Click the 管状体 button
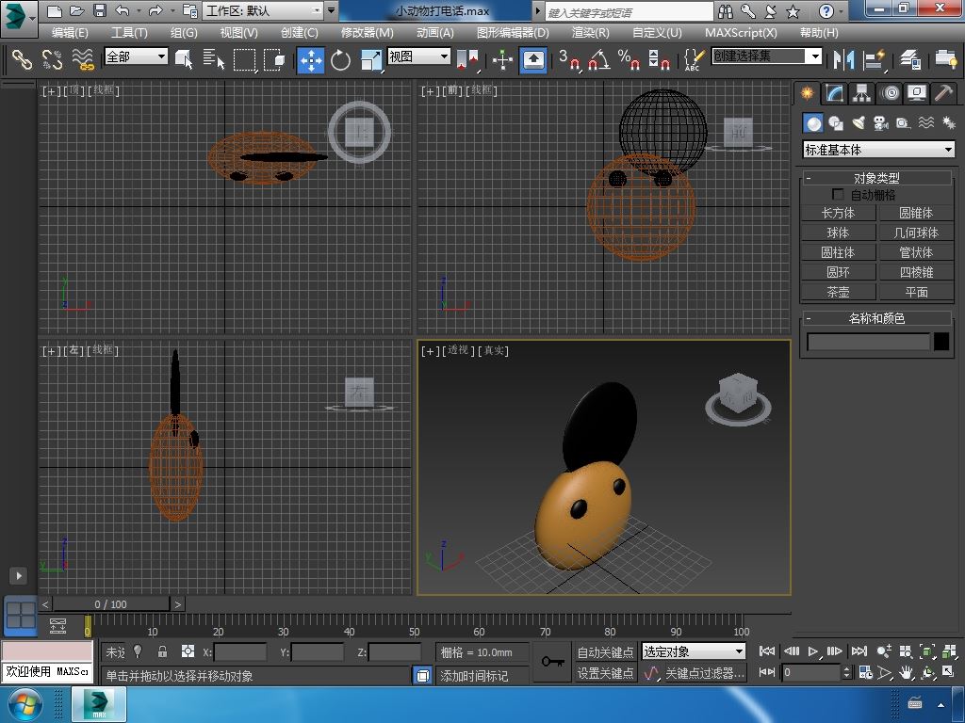Image resolution: width=965 pixels, height=723 pixels. click(x=916, y=252)
